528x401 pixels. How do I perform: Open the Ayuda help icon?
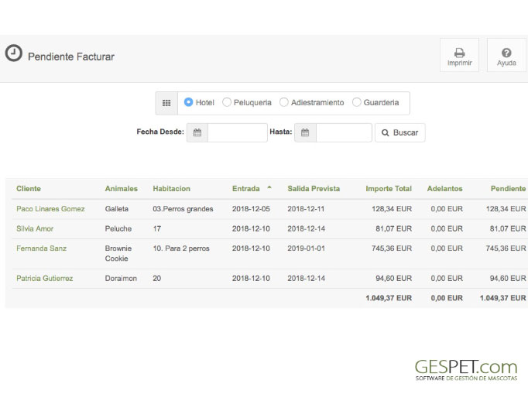pyautogui.click(x=506, y=53)
